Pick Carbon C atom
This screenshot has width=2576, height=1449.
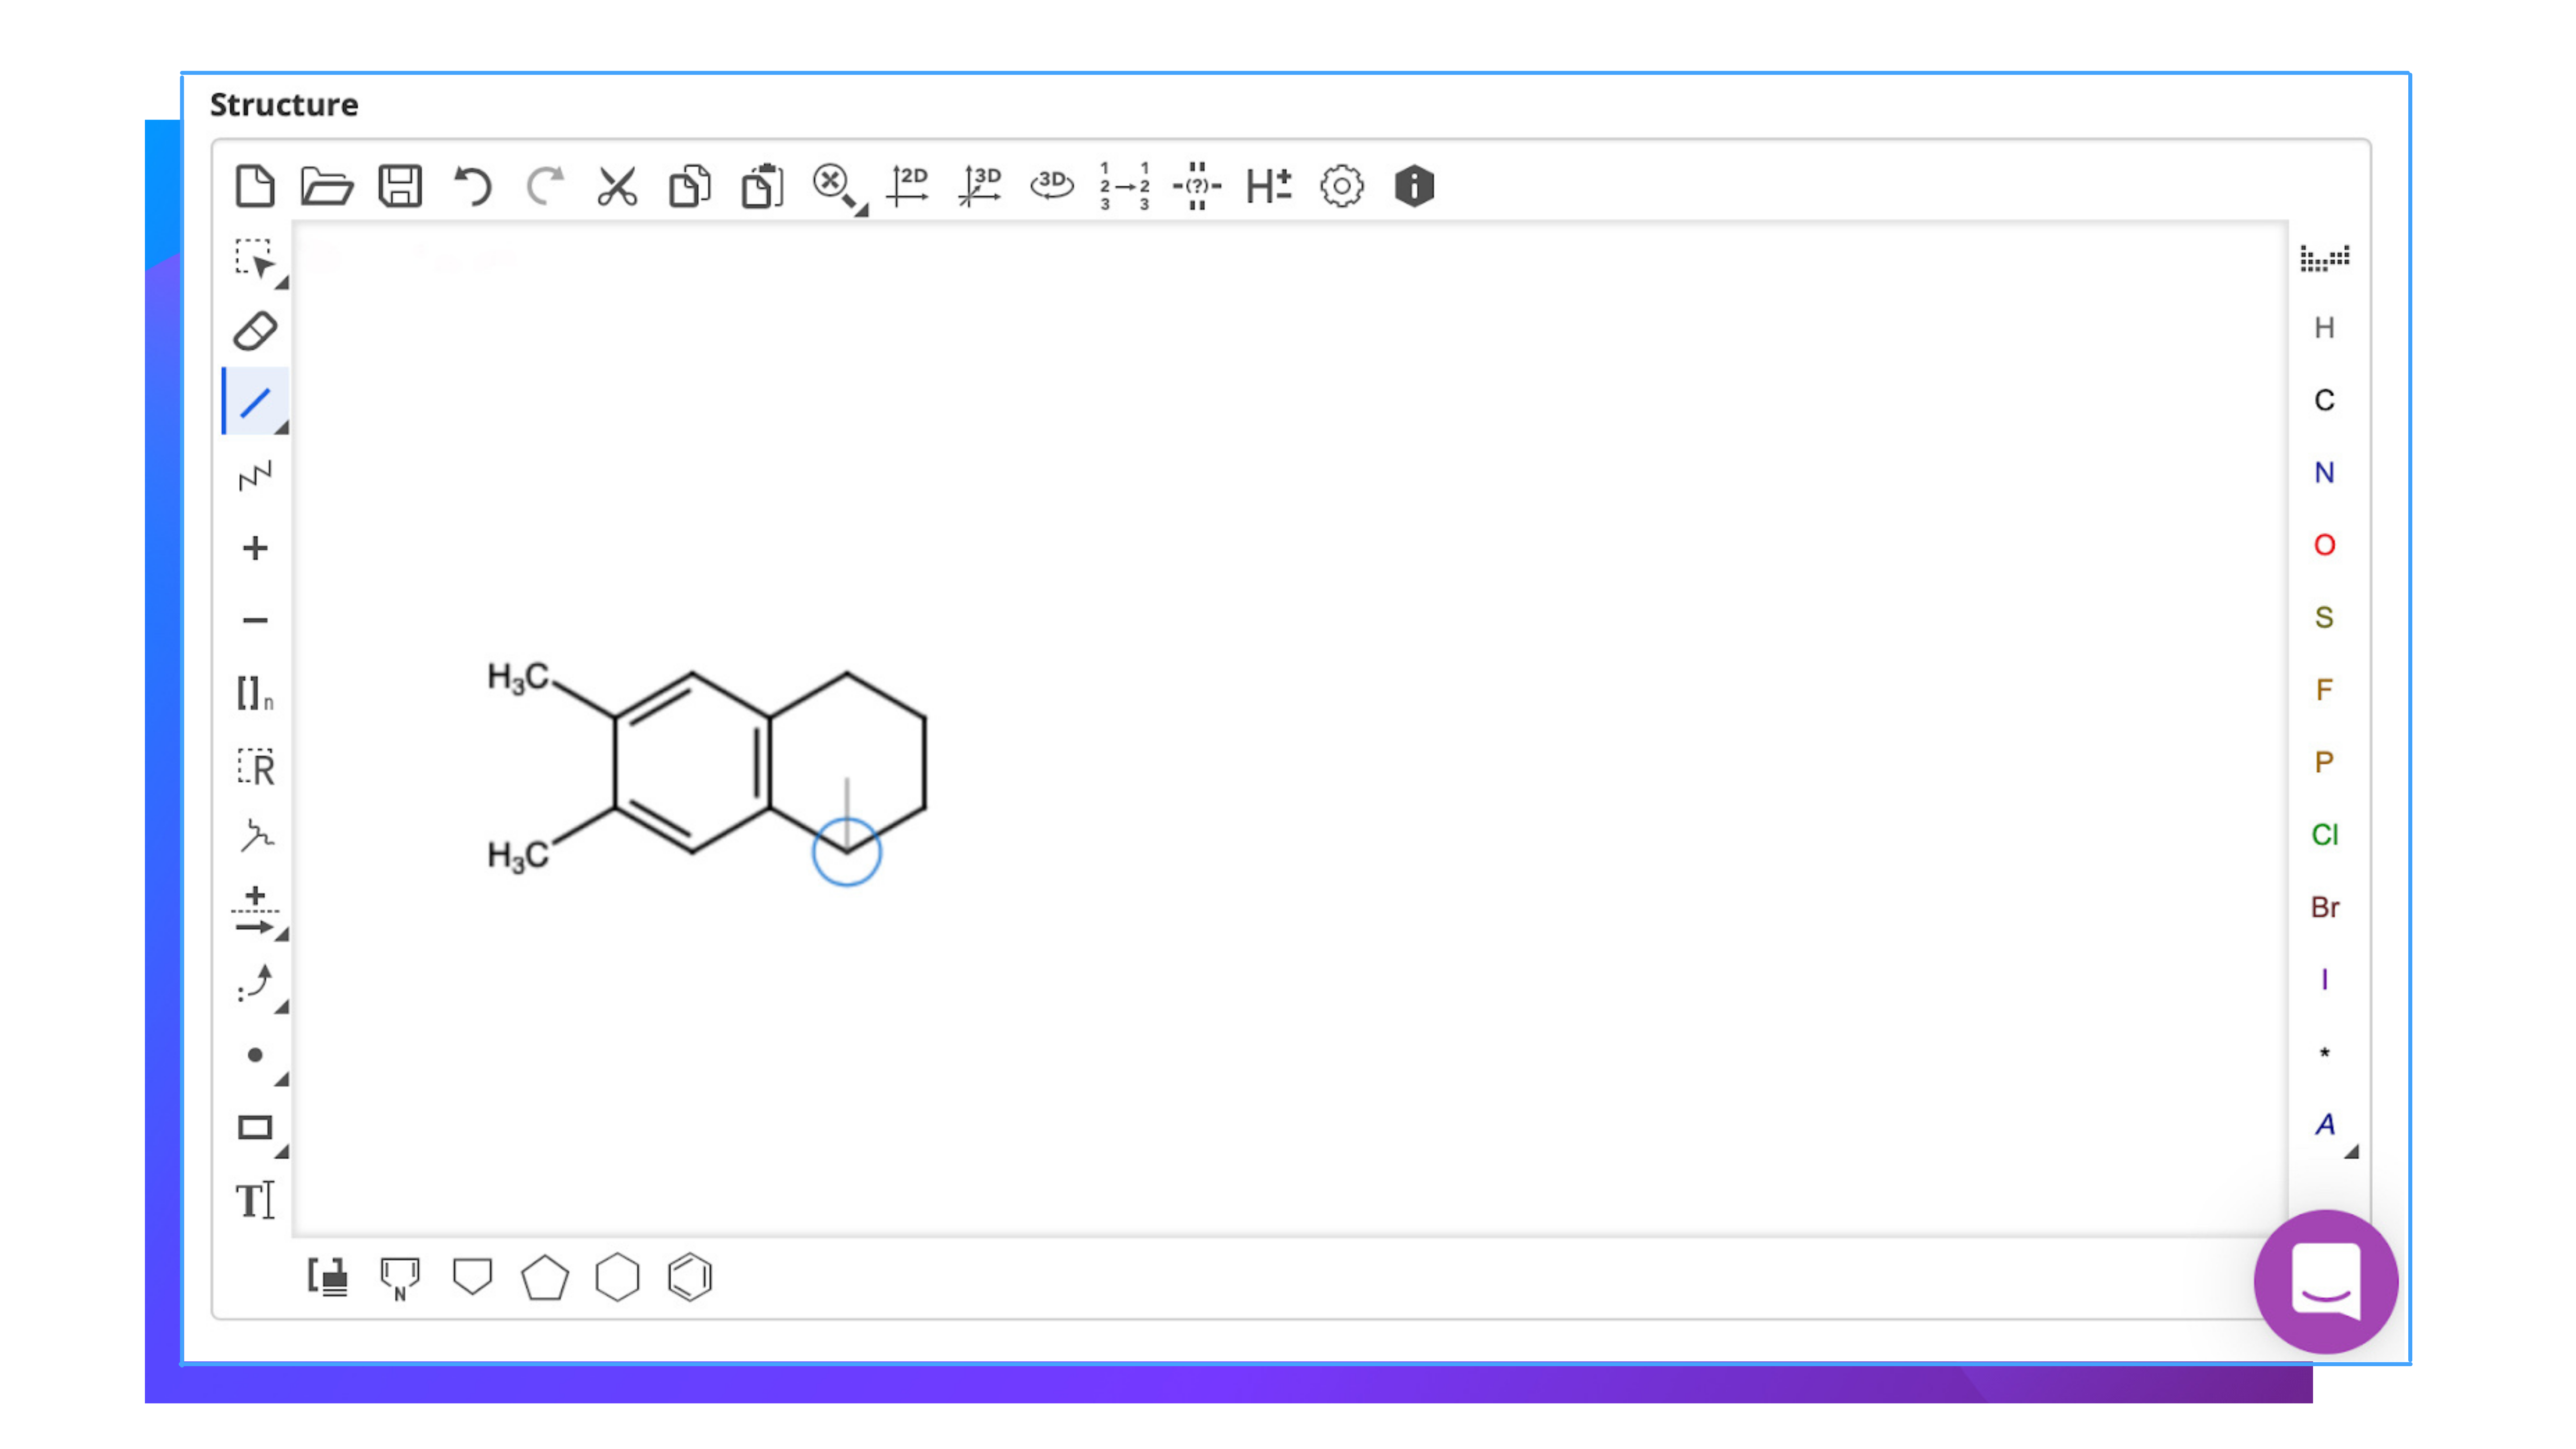pos(2324,400)
